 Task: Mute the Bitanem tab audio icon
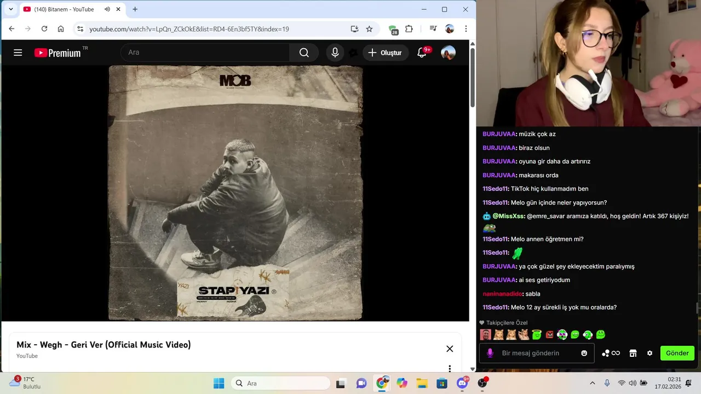click(x=107, y=9)
